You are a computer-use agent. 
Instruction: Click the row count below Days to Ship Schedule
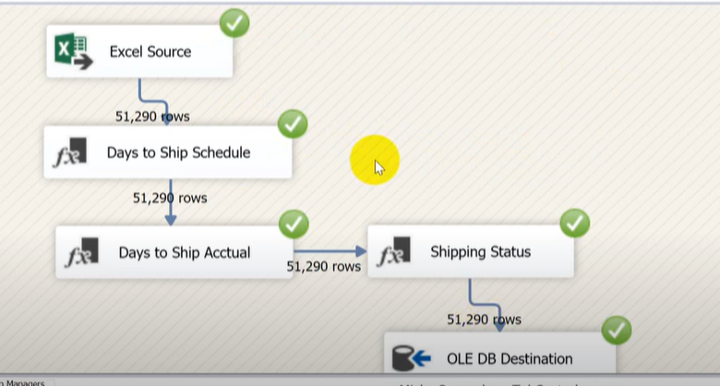[x=170, y=198]
